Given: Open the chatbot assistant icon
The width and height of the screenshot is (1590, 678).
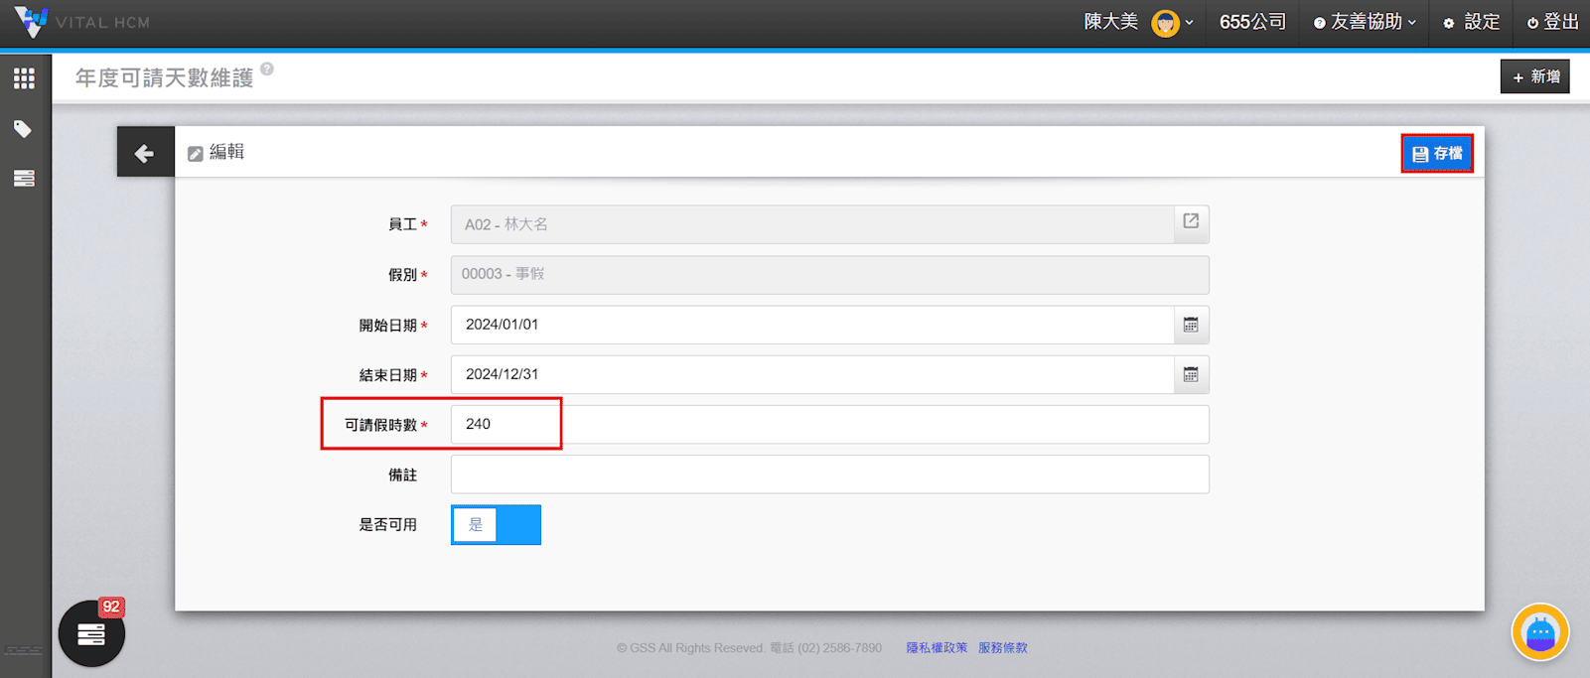Looking at the screenshot, I should [x=1539, y=632].
